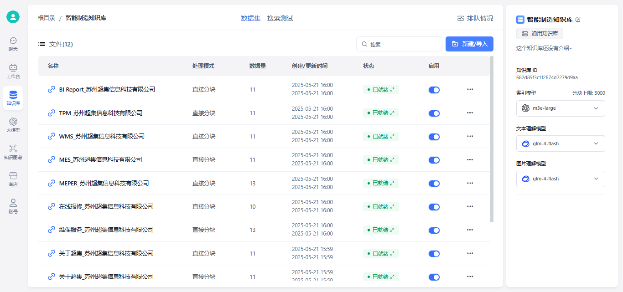Click the link icon of WMS row
This screenshot has width=623, height=292.
(52, 136)
